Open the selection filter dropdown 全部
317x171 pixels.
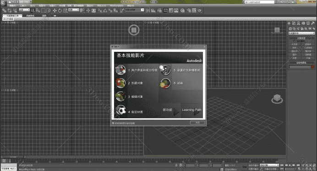tap(24, 10)
